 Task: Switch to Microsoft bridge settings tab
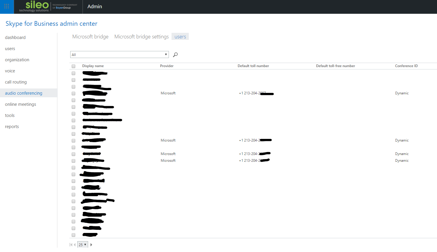coord(142,37)
